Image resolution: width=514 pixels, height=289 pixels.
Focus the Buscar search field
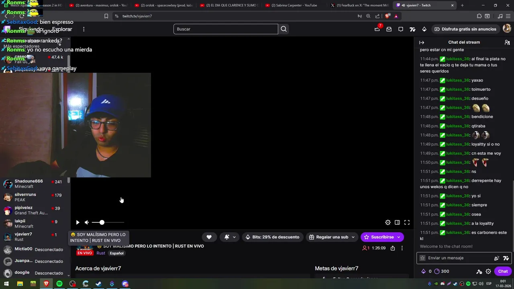tap(226, 29)
